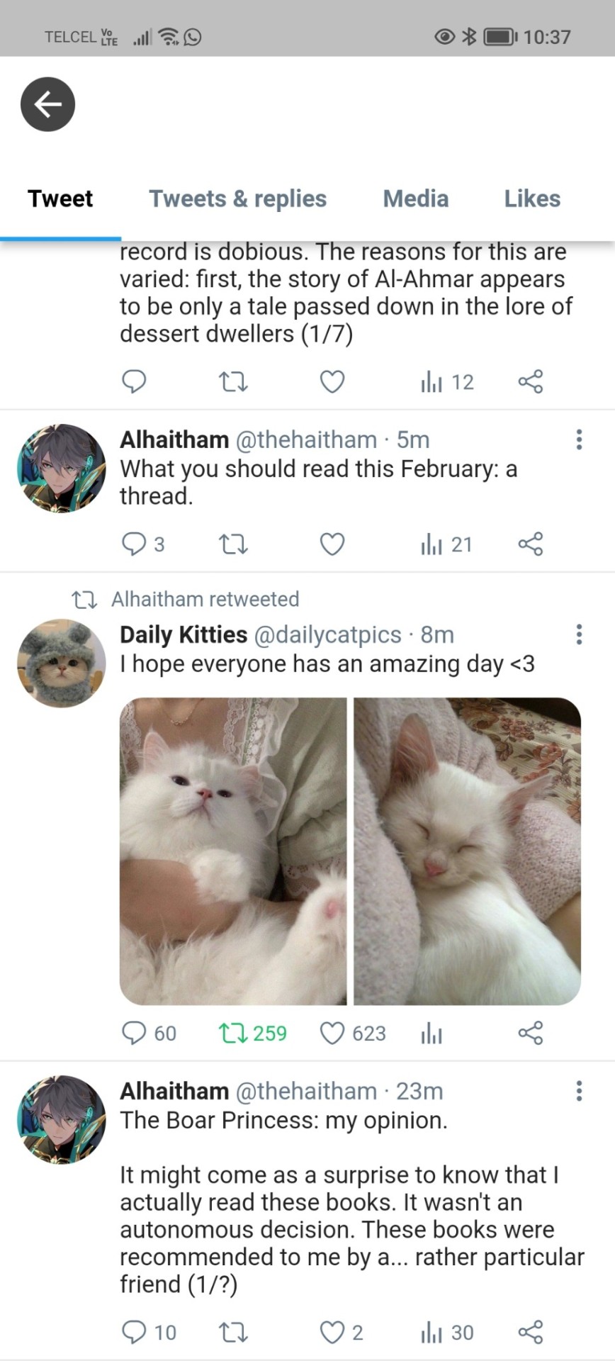View analytics for the Boar Princess tweet
This screenshot has width=615, height=1361.
447,1333
